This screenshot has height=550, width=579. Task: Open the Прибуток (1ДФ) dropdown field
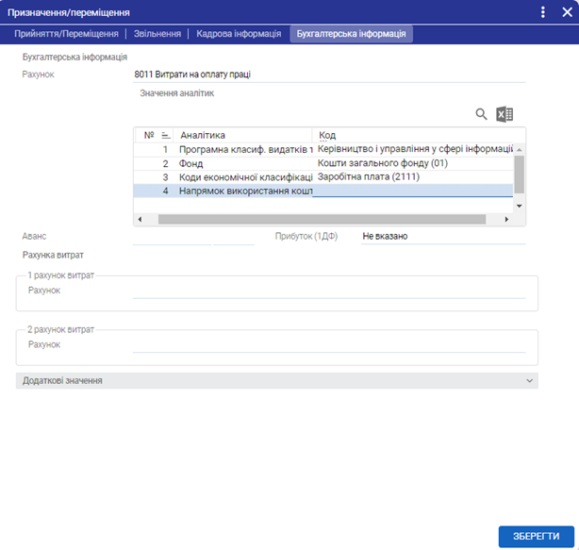click(442, 236)
